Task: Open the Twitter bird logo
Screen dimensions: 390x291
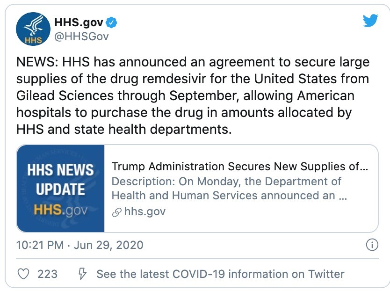Action: click(x=370, y=21)
